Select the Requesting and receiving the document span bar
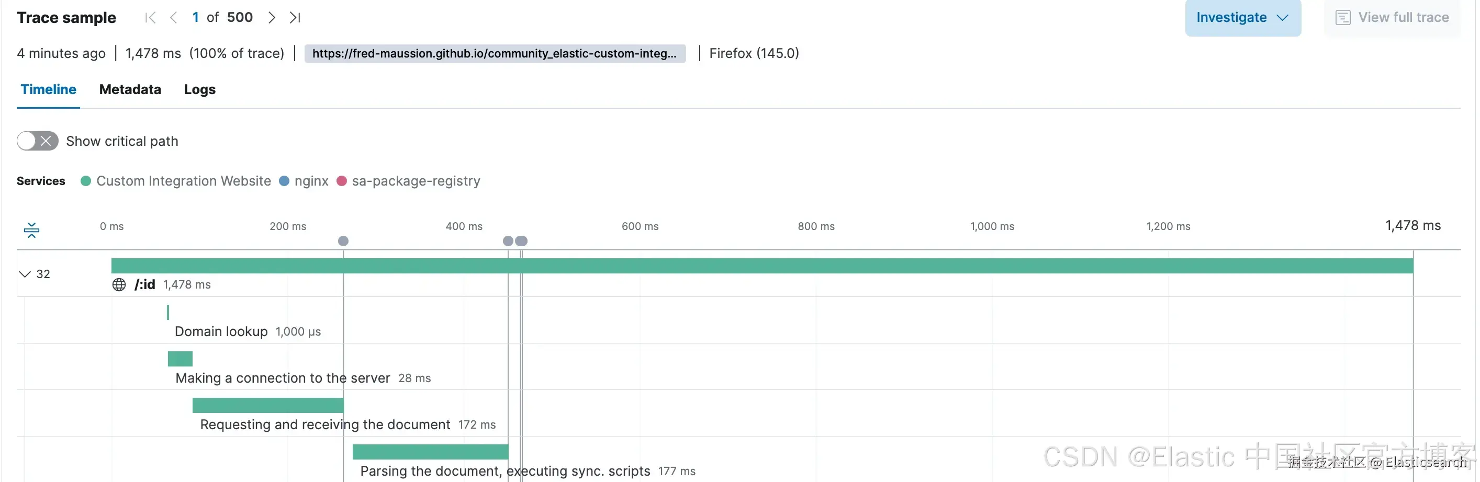The width and height of the screenshot is (1480, 482). point(268,405)
